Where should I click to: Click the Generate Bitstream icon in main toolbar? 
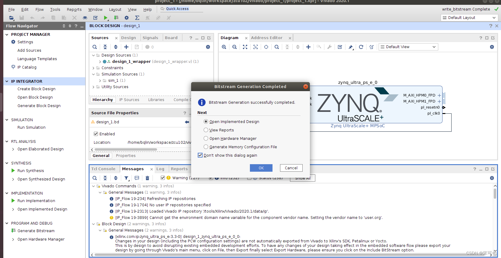(x=116, y=18)
